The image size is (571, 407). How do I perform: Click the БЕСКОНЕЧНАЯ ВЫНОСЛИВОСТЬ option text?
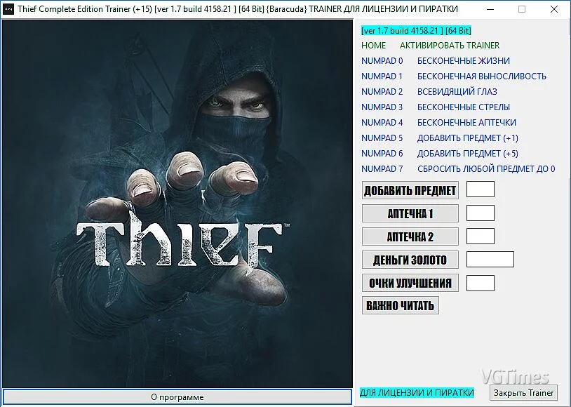[482, 76]
